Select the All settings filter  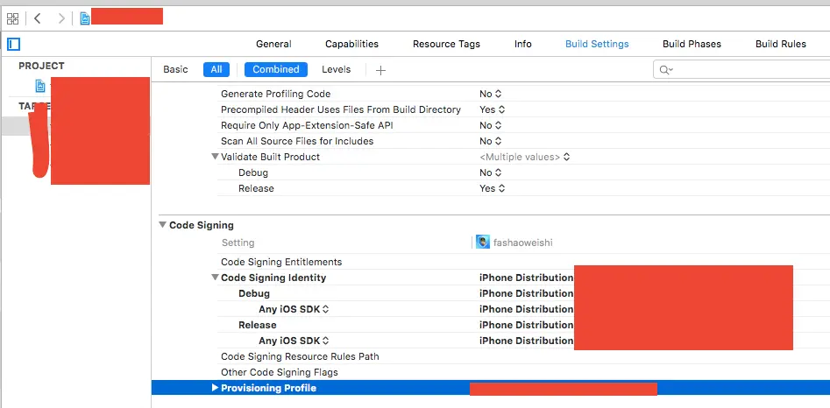[216, 69]
